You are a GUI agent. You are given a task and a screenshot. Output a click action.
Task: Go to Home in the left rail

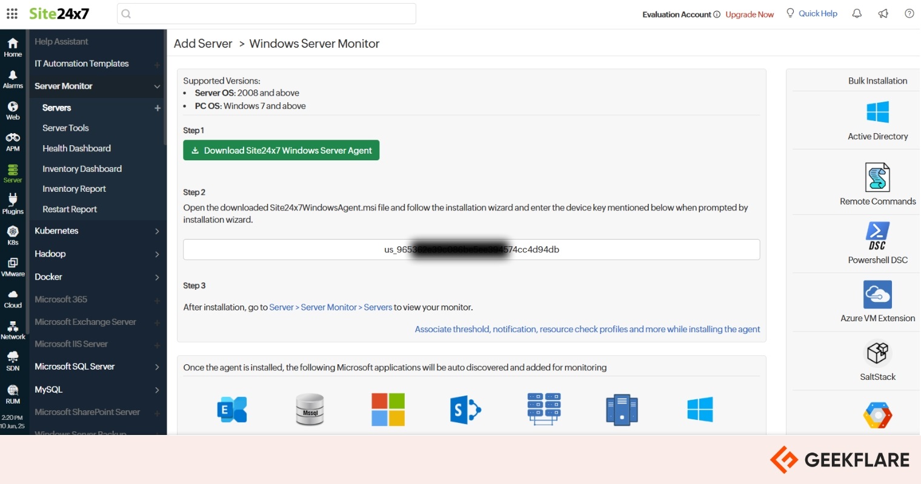click(13, 47)
